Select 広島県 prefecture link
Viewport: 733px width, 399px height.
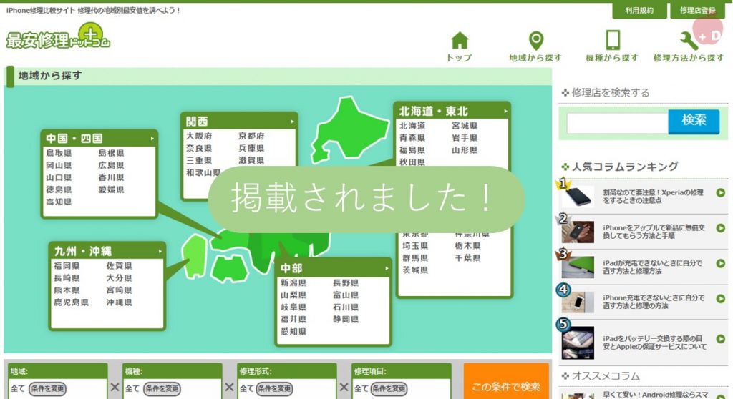coord(111,165)
